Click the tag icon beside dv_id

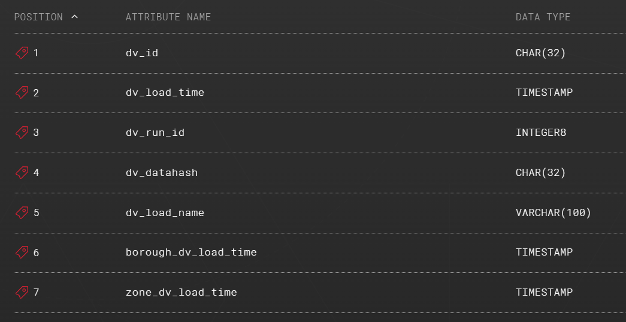[x=22, y=53]
